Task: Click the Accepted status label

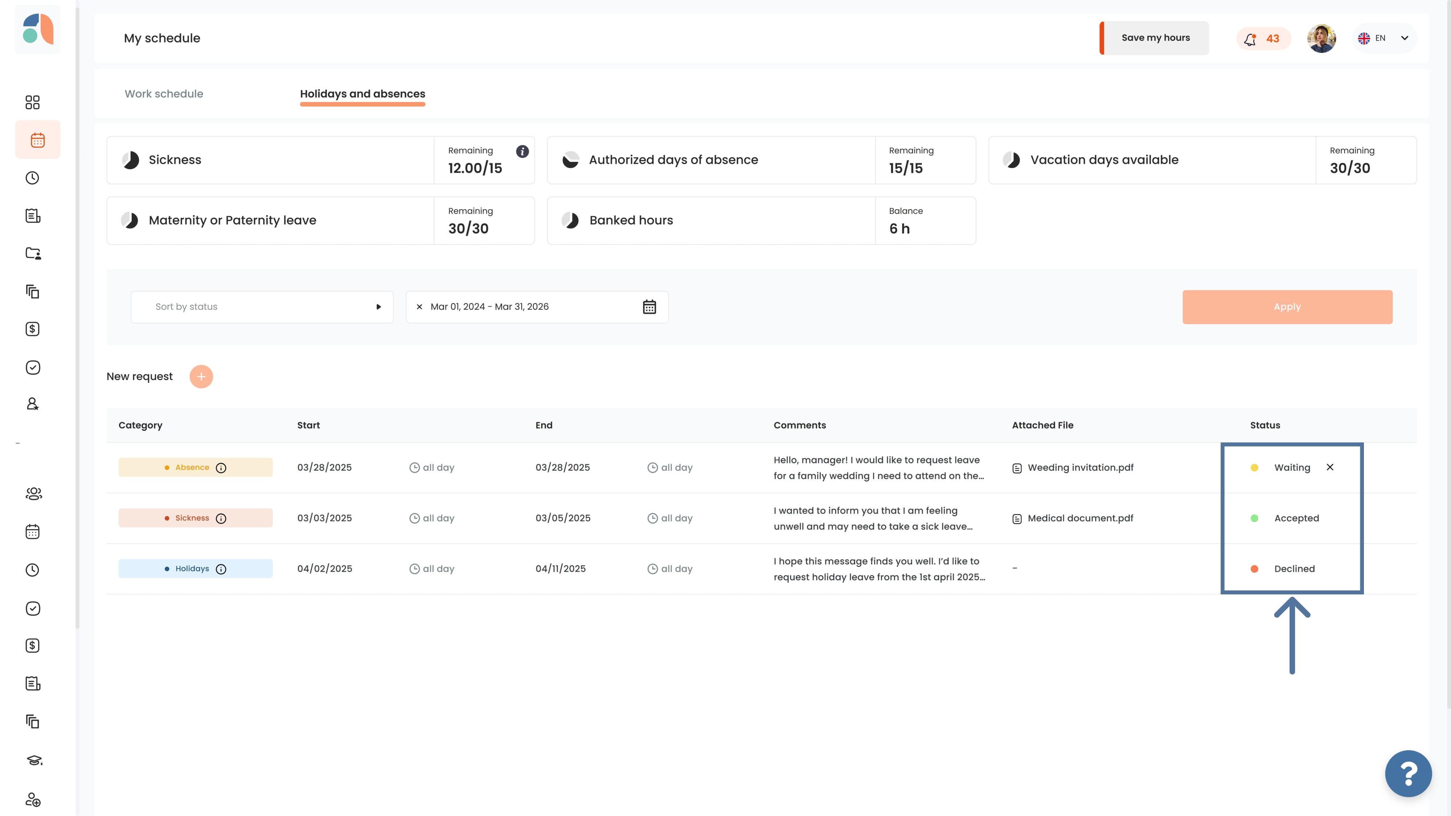Action: [1296, 518]
